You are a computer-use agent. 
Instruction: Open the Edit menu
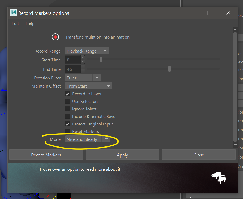coord(15,23)
